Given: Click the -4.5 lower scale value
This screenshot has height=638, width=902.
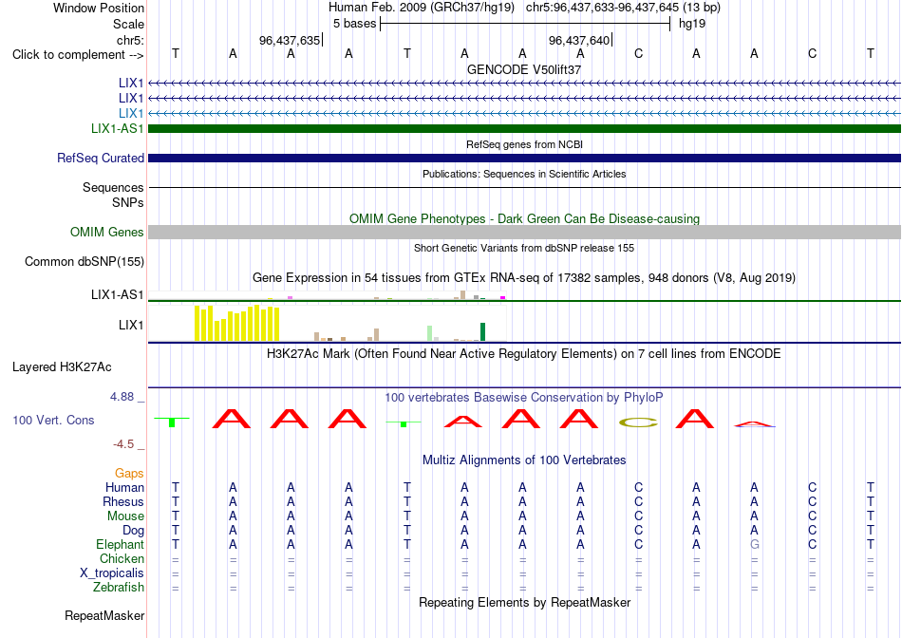Looking at the screenshot, I should pos(123,444).
